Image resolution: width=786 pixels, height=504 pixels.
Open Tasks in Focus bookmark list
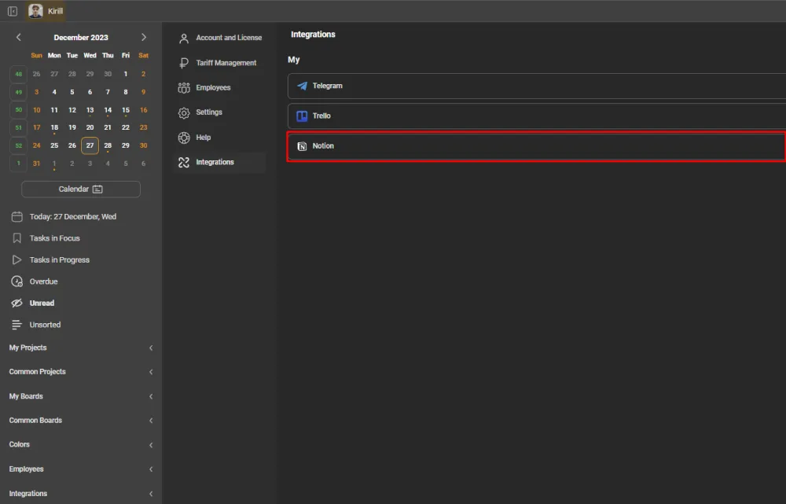(x=54, y=238)
